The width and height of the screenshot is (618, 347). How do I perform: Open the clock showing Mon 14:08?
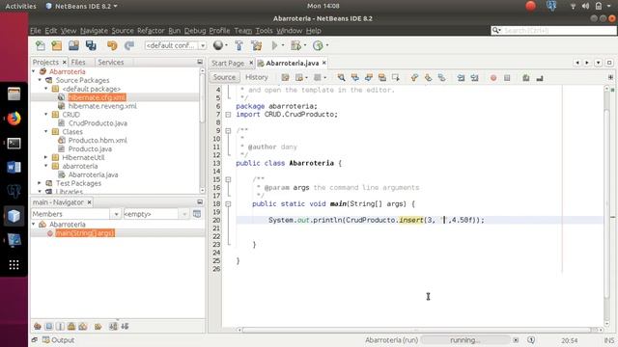click(323, 6)
